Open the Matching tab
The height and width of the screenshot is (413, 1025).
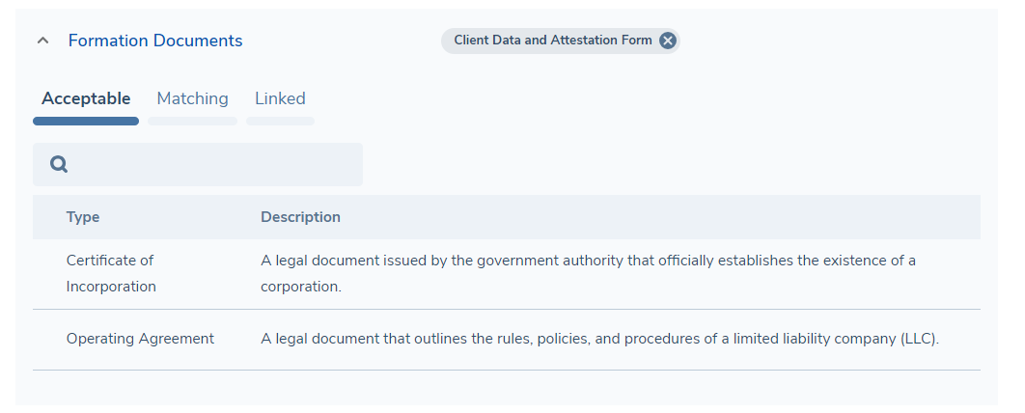192,98
